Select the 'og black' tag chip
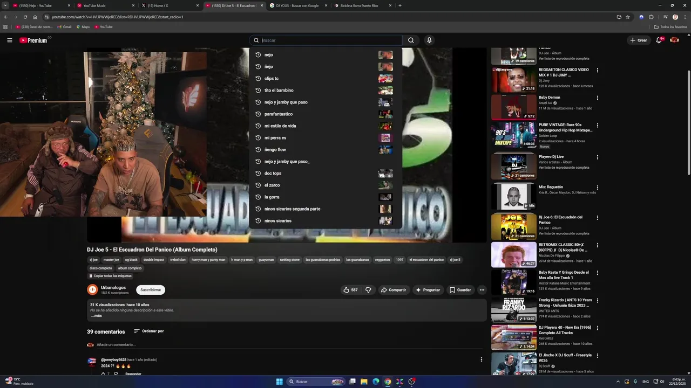This screenshot has width=691, height=388. tap(131, 260)
